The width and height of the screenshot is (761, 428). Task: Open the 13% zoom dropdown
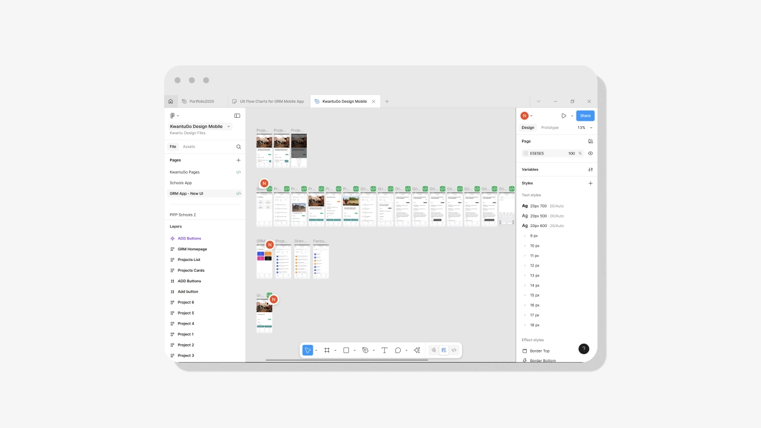[585, 128]
